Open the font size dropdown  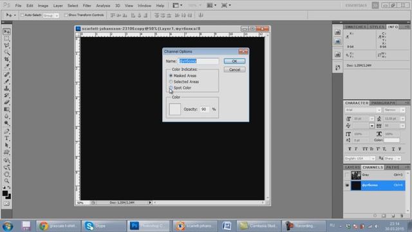click(371, 119)
